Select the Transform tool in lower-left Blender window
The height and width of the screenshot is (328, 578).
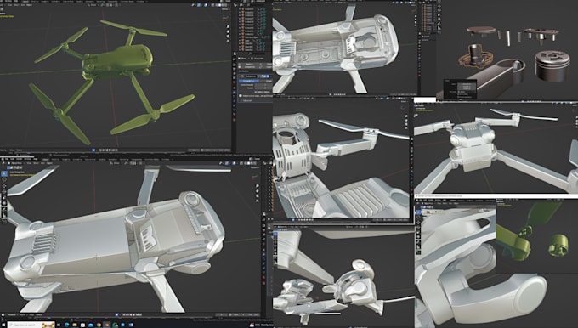(4, 203)
